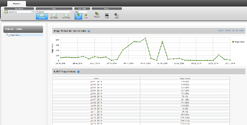Screen dimensions: 247x125
Task: Click the Page Views for Entire Site heading
Action: [70, 31]
